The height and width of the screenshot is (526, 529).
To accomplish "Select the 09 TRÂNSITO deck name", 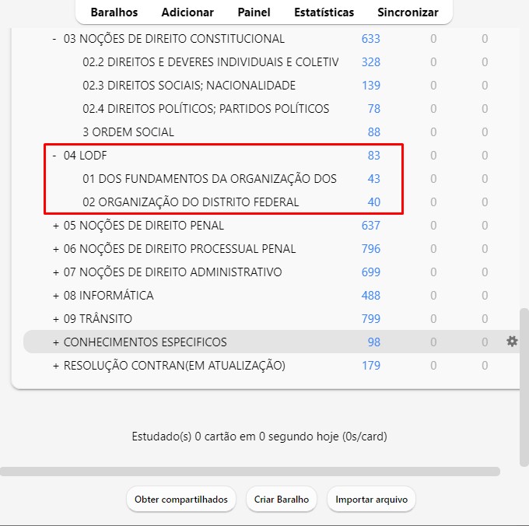I will tap(98, 318).
